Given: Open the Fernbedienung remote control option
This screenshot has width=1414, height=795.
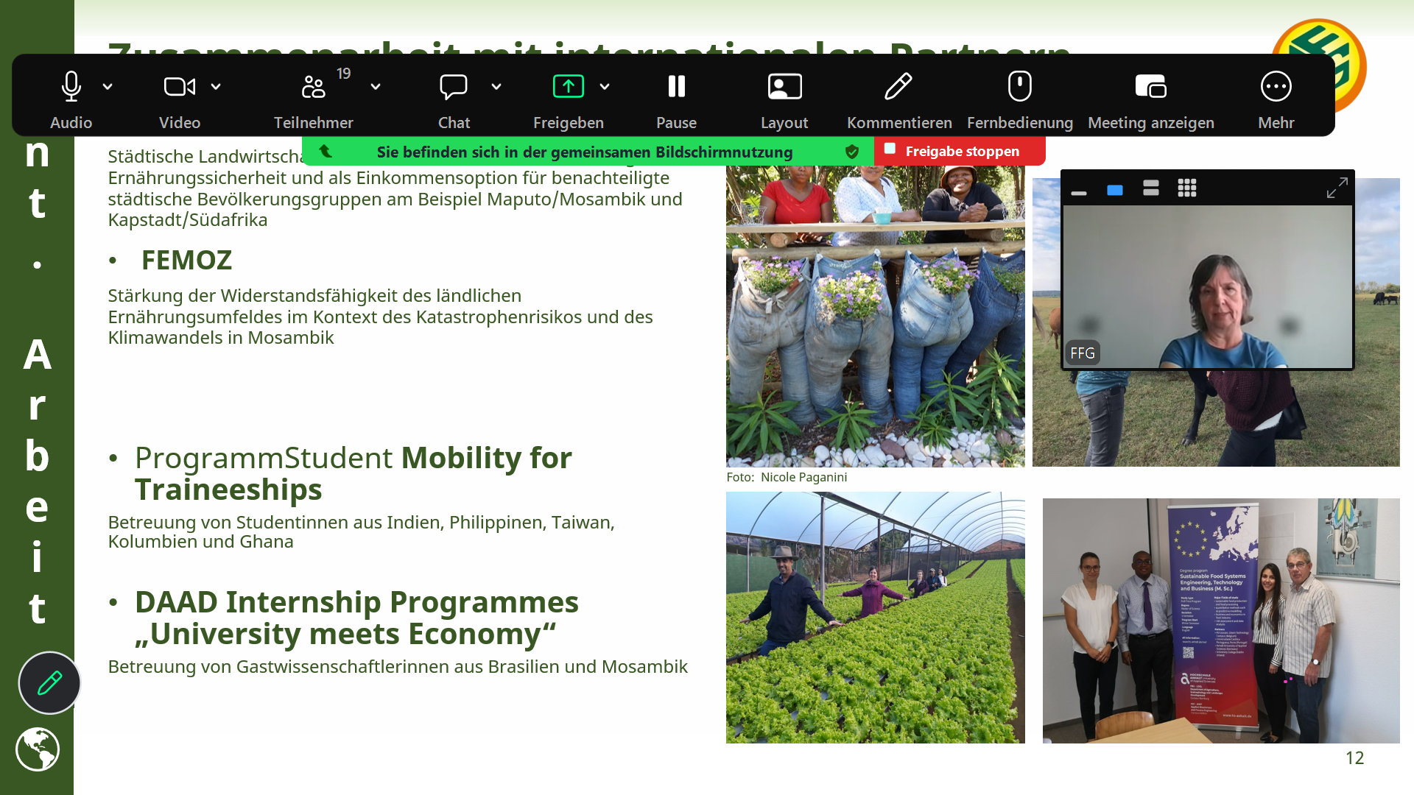Looking at the screenshot, I should click(1019, 87).
